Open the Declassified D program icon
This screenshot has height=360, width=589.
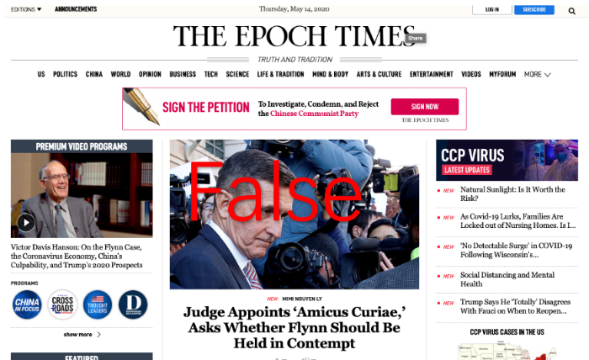[x=133, y=304]
